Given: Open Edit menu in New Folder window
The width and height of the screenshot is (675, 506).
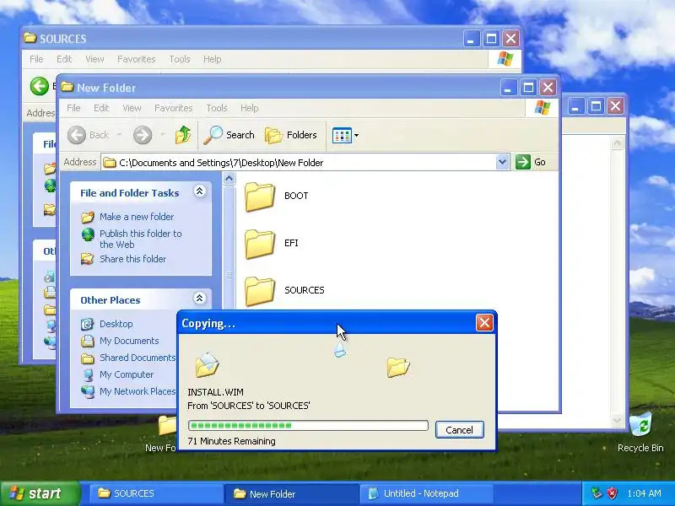Looking at the screenshot, I should tap(101, 108).
